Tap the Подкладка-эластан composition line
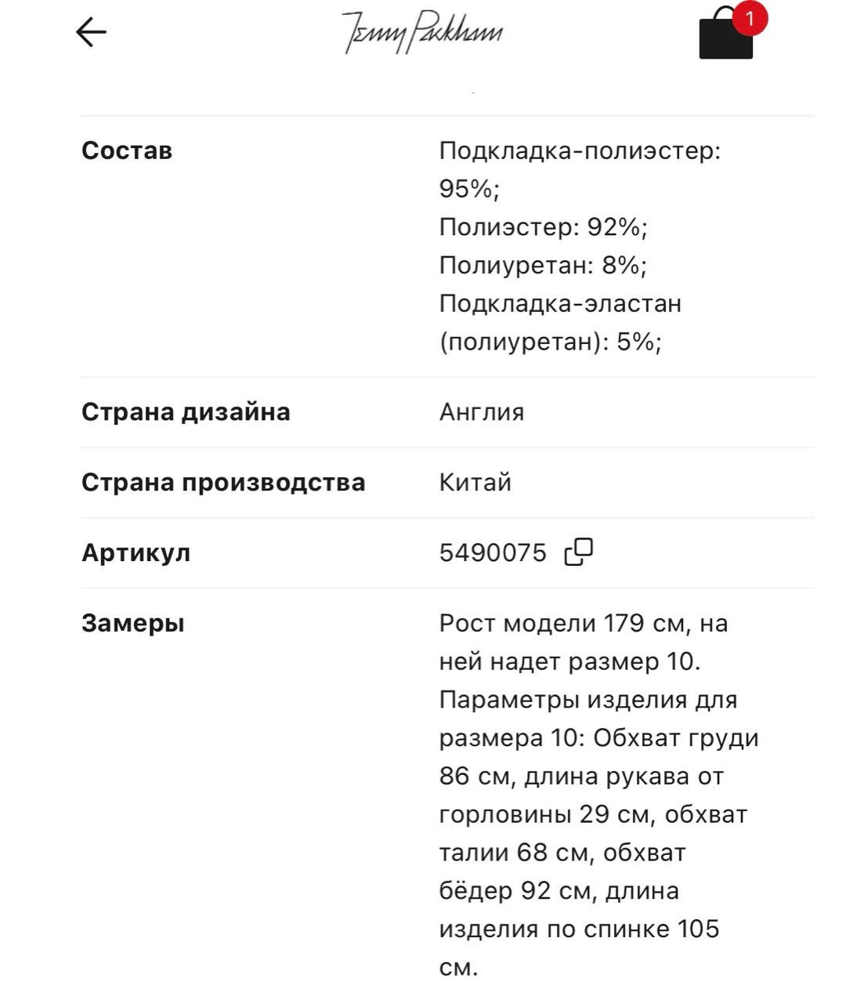The width and height of the screenshot is (846, 1003). [560, 303]
